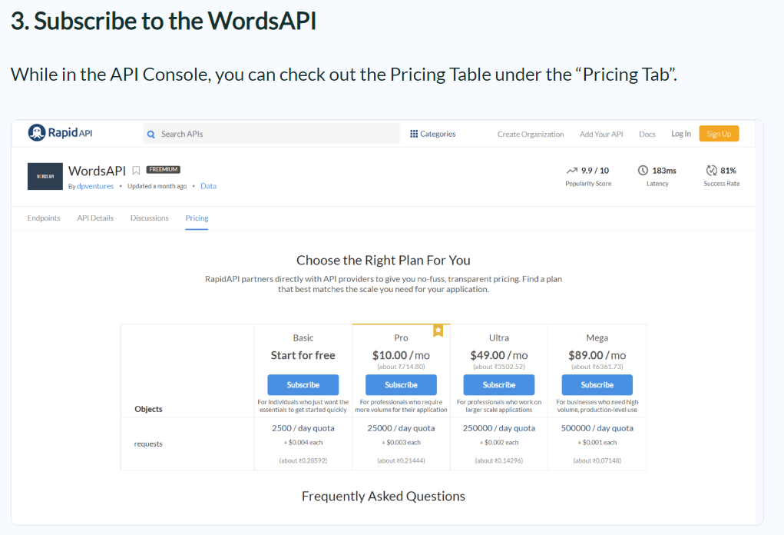Screen dimensions: 784x535
Task: Focus the Search APIs input field
Action: pyautogui.click(x=276, y=135)
